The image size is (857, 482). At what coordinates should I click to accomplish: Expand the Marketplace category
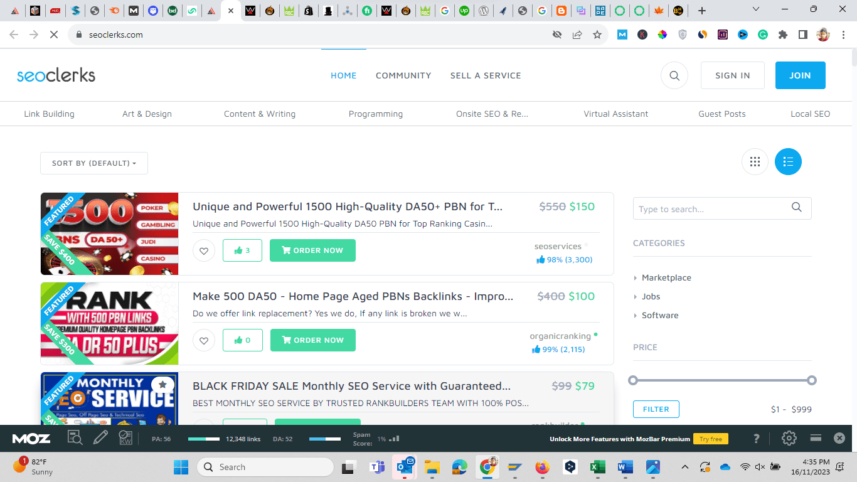point(666,277)
